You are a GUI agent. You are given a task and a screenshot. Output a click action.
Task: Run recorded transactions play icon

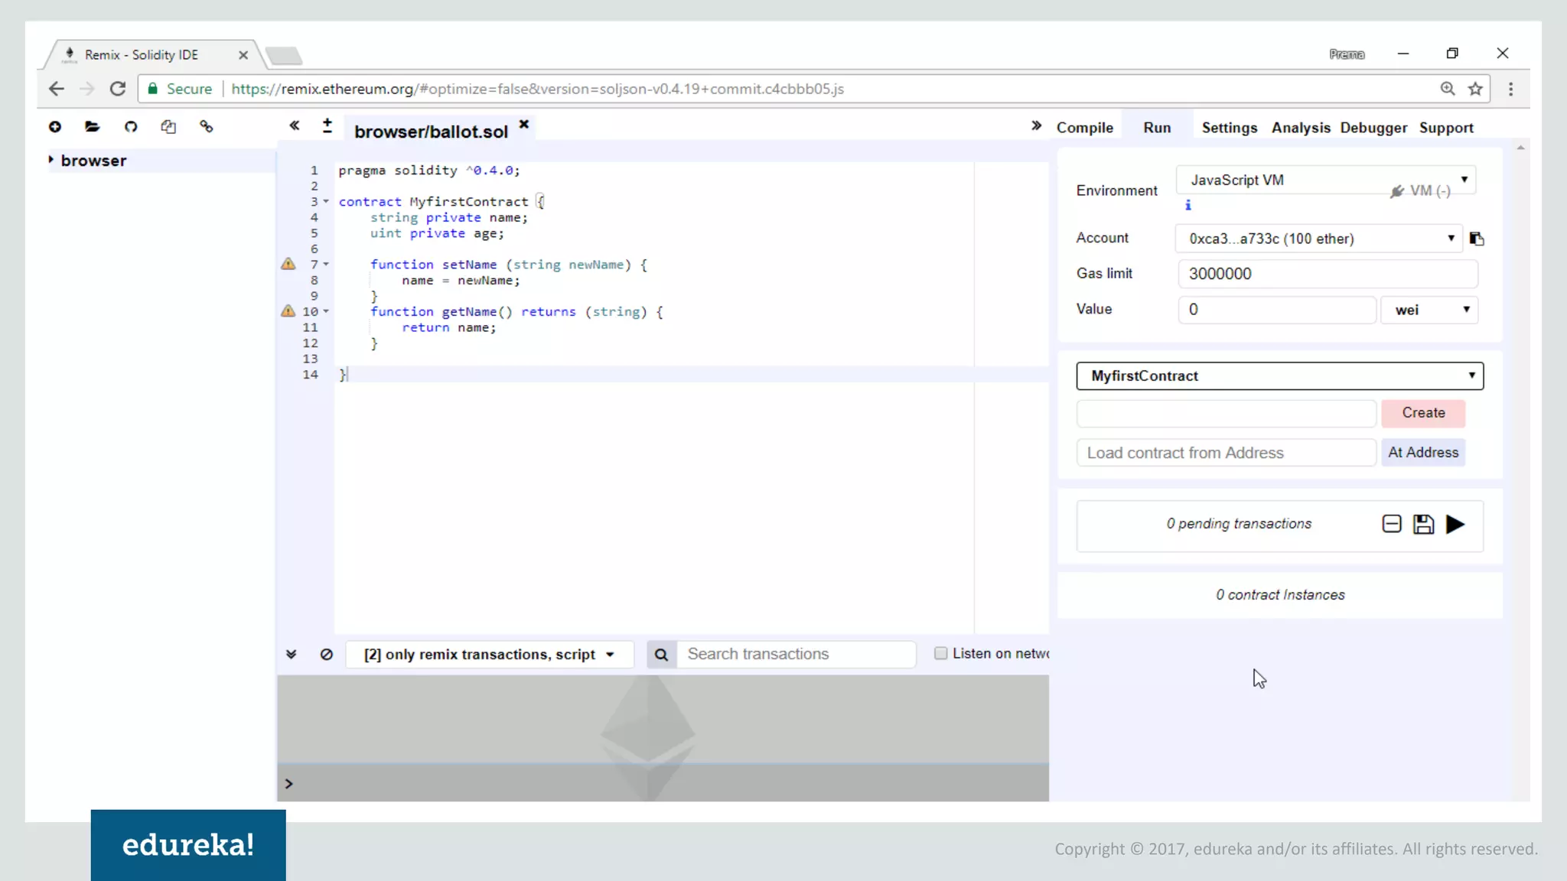point(1455,525)
